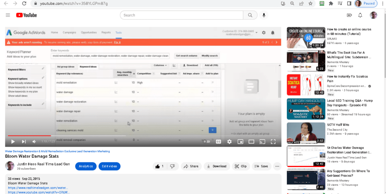The image size is (386, 194).
Task: Go back in browser
Action: click(x=6, y=3)
